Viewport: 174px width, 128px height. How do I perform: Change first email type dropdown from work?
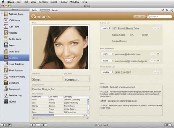click(x=107, y=54)
